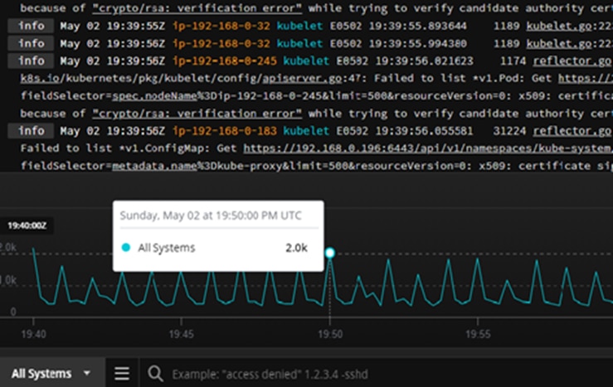Viewport: 613px width, 387px height.
Task: Click the info badge on the ip-192-168-0-183 row
Action: point(32,131)
